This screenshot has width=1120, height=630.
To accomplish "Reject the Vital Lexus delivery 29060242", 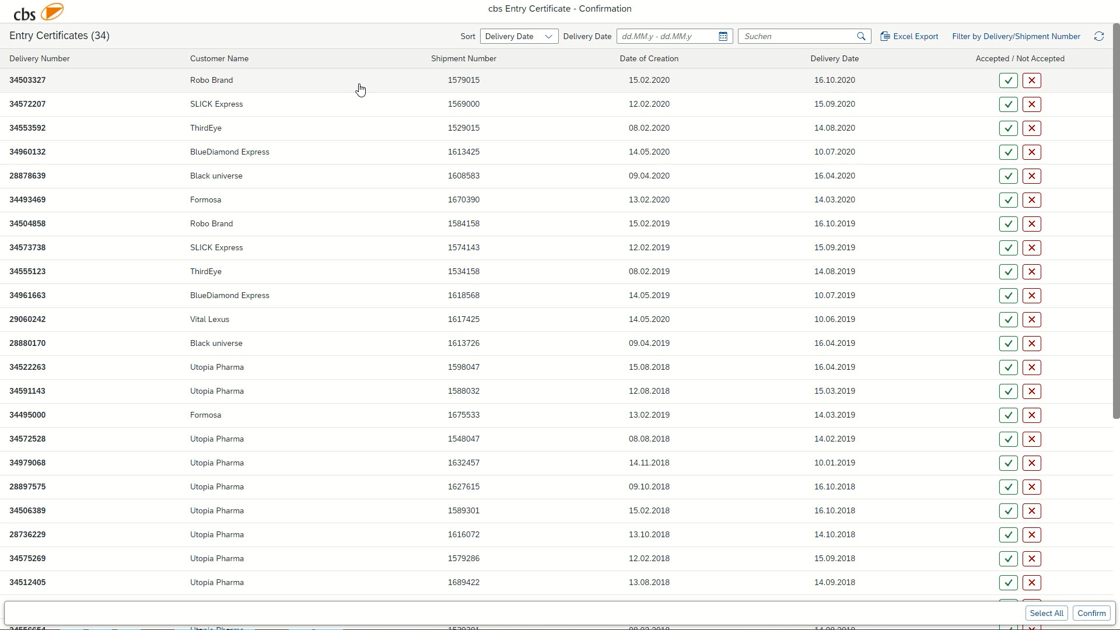I will pyautogui.click(x=1031, y=320).
